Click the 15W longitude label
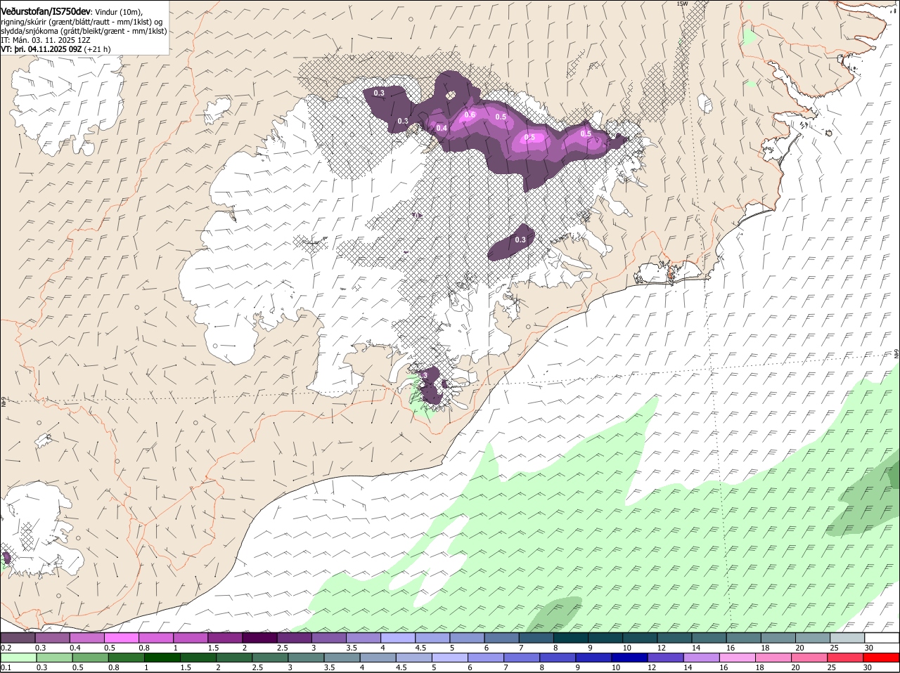The width and height of the screenshot is (900, 673). [681, 4]
